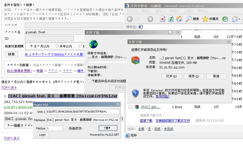
Task: Select the 3ヶ月以内 radio button
Action: tap(32, 46)
